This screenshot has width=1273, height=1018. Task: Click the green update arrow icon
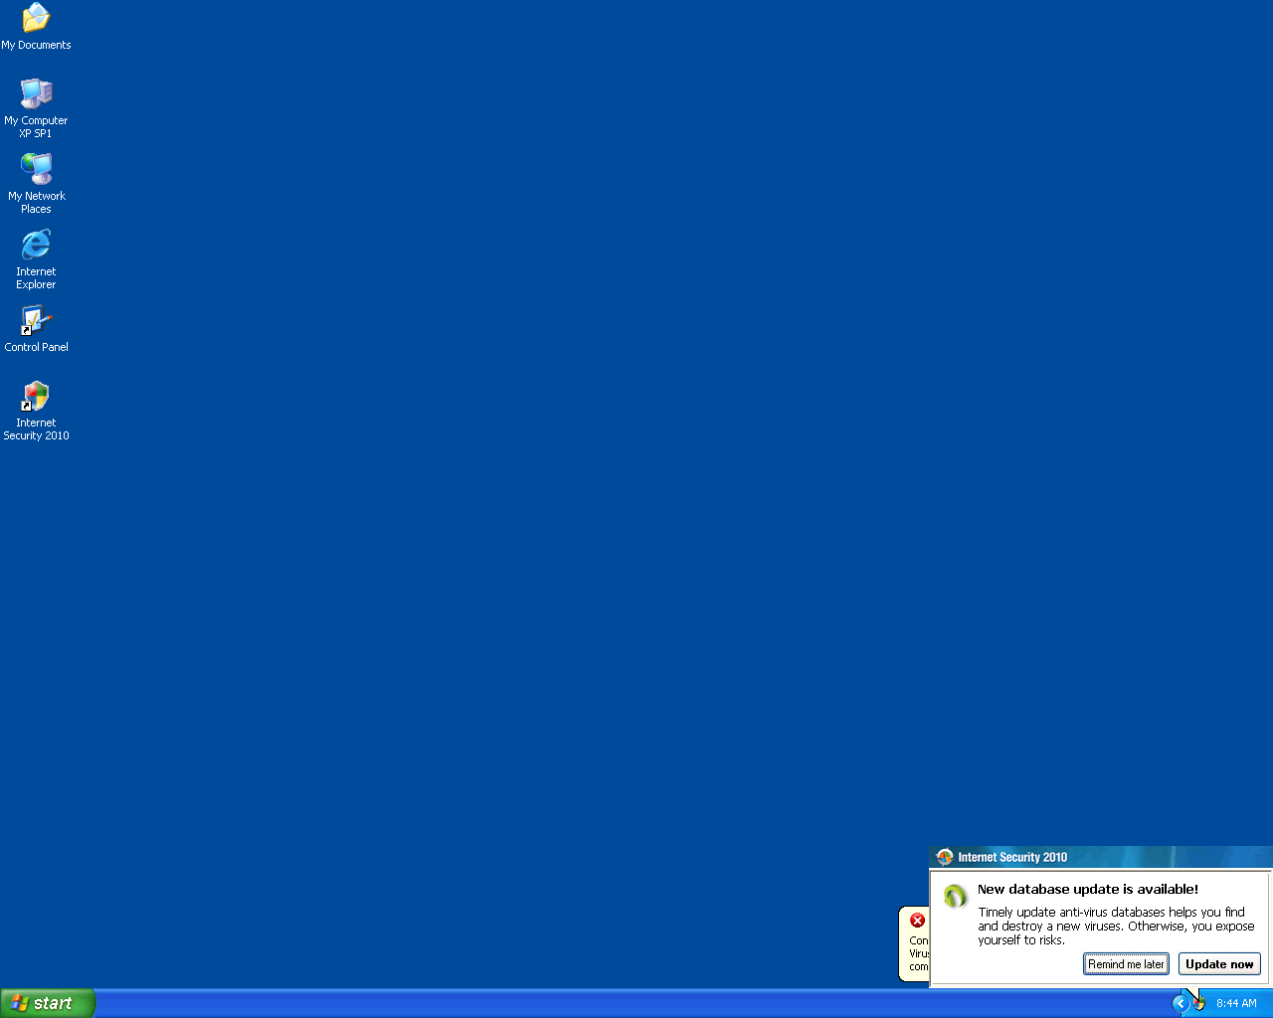[955, 897]
